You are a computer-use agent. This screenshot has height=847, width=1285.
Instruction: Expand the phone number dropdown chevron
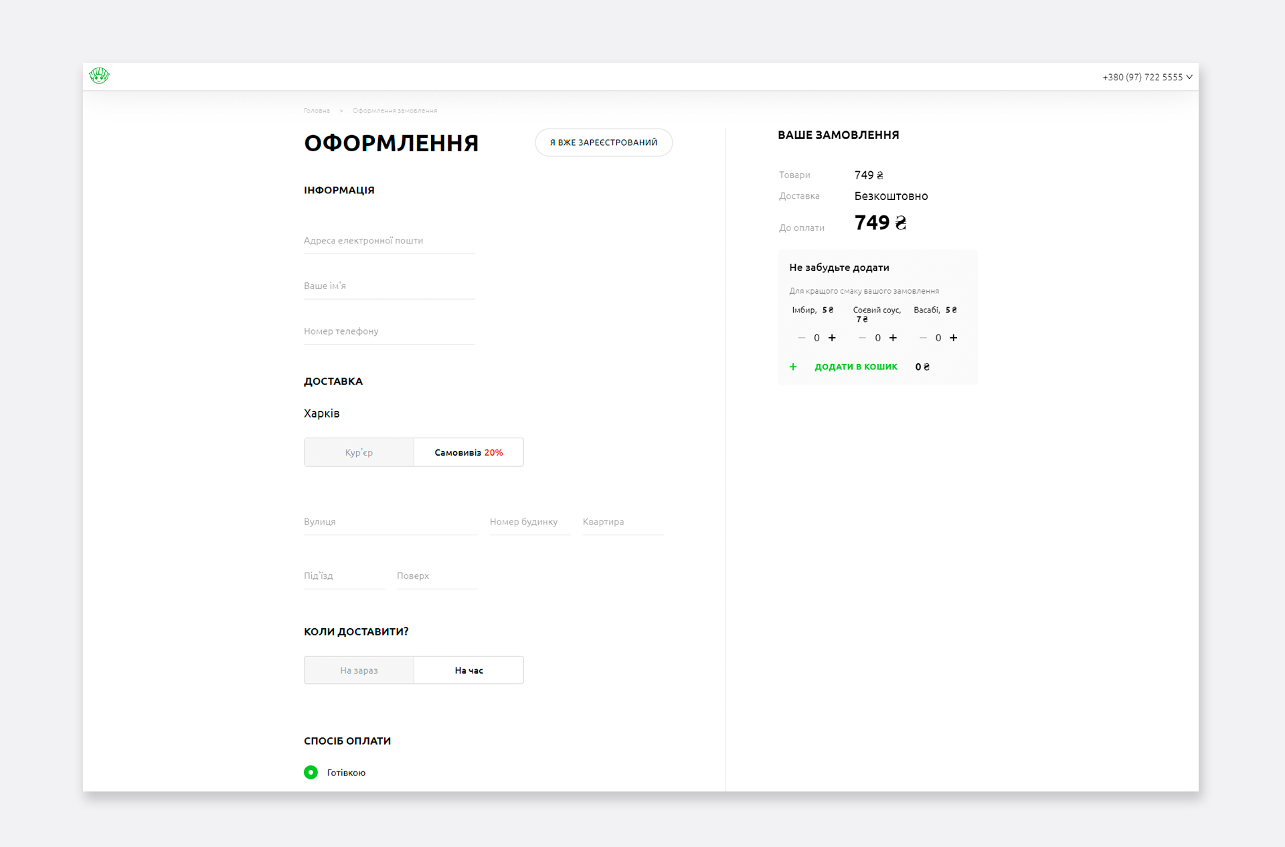click(1189, 77)
